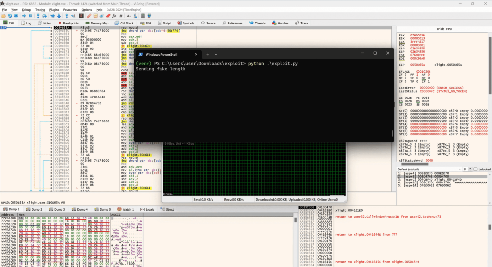
Task: Click the Trace Over toolbar icon
Action: pos(59,16)
